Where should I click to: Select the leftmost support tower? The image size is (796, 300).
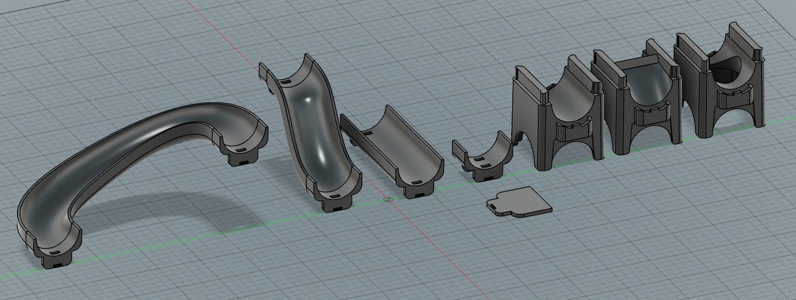pos(557,114)
